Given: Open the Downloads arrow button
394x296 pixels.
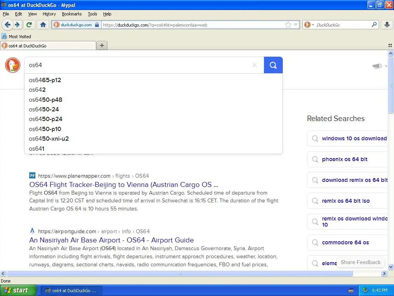Looking at the screenshot, I should click(387, 25).
